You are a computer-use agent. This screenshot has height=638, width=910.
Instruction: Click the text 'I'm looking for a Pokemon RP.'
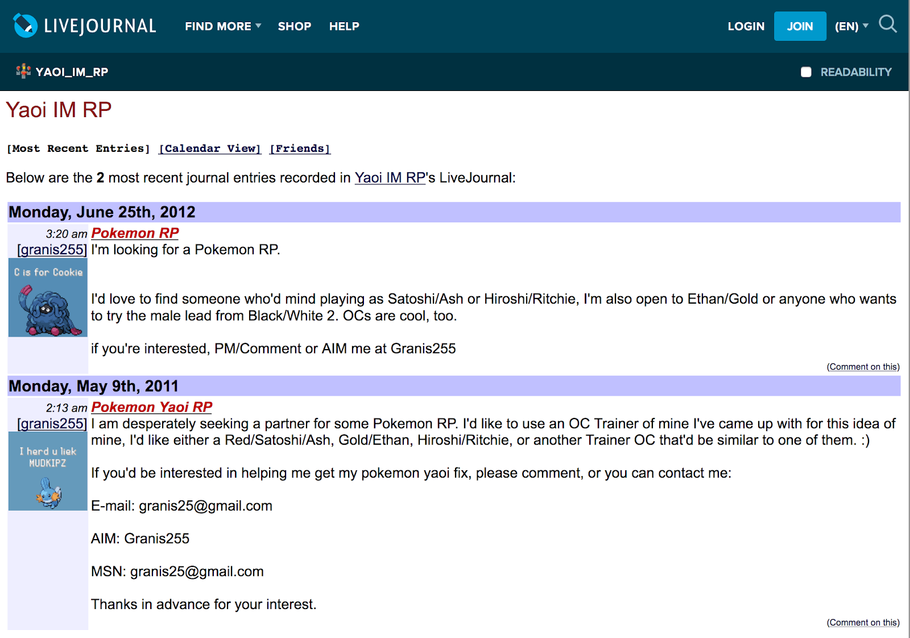(x=185, y=250)
